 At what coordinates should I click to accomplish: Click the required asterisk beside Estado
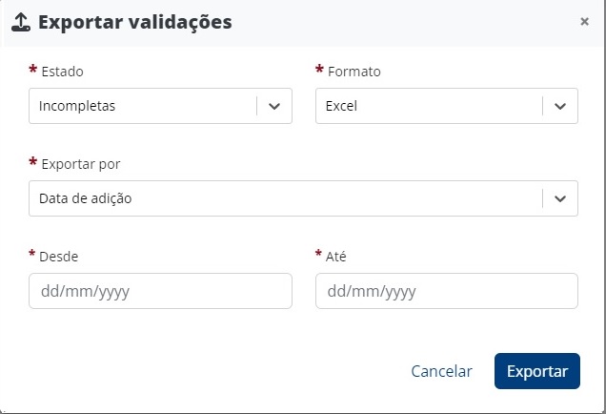click(x=33, y=72)
